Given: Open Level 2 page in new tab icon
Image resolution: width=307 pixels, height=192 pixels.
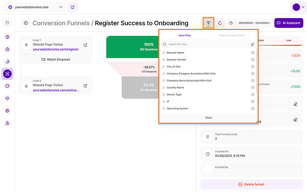Looking at the screenshot, I should pyautogui.click(x=85, y=86).
